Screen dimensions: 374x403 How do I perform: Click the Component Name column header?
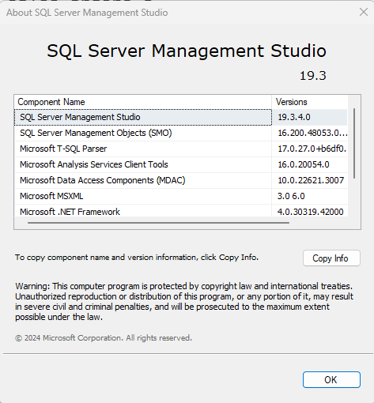[x=143, y=102]
